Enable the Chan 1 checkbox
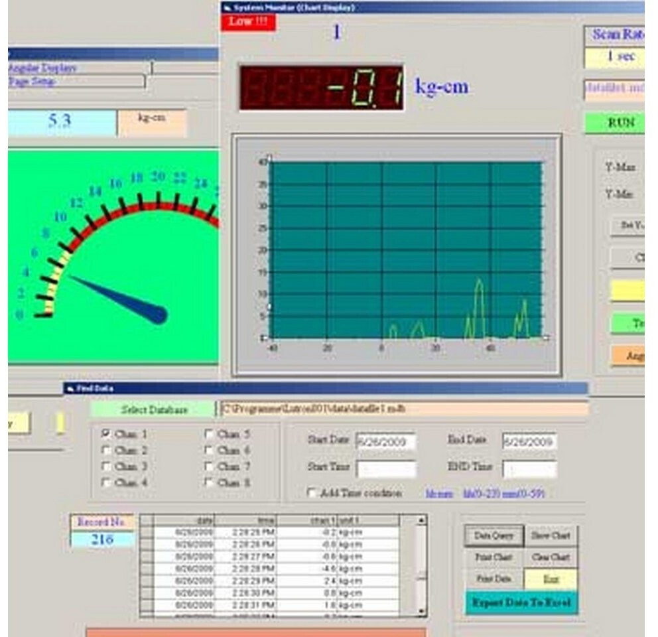The image size is (658, 637). 106,433
